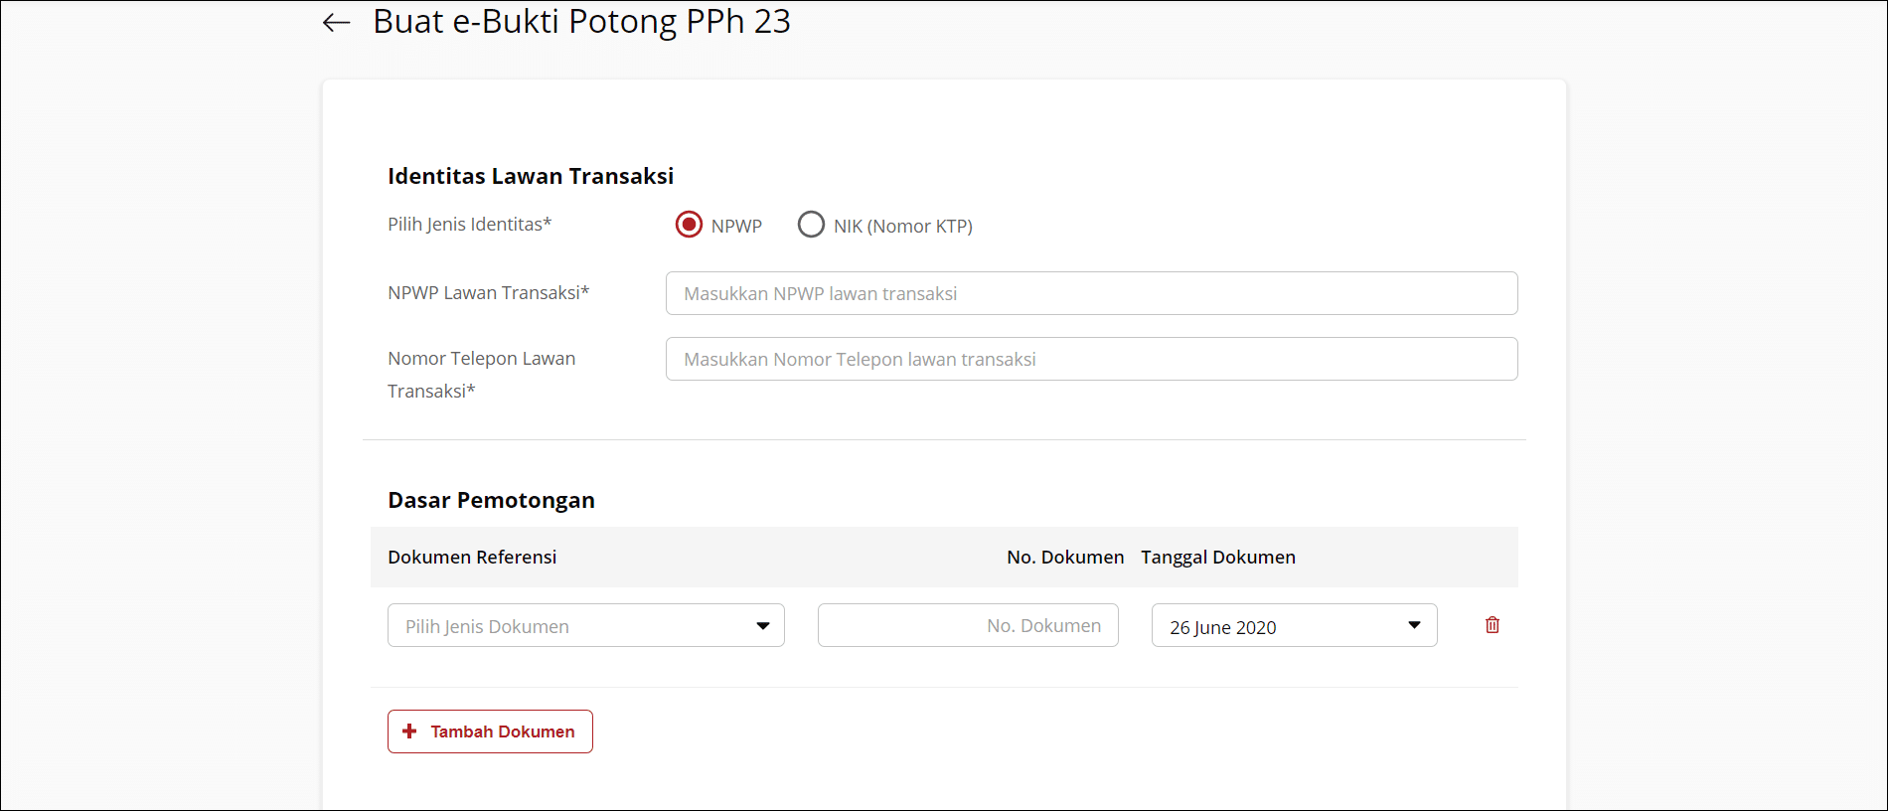
Task: Click the Identitas Lawan Transaksi heading
Action: (x=531, y=176)
